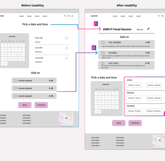165x161 pixels.
Task: Click account icon in Before Usability header
Action: (72, 16)
